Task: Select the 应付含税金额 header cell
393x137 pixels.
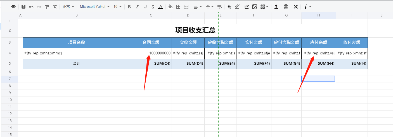Action: pyautogui.click(x=287, y=42)
